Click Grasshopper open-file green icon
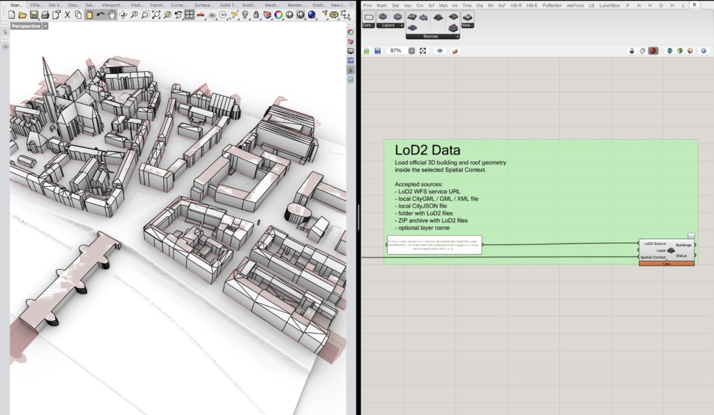714x415 pixels. (x=367, y=51)
